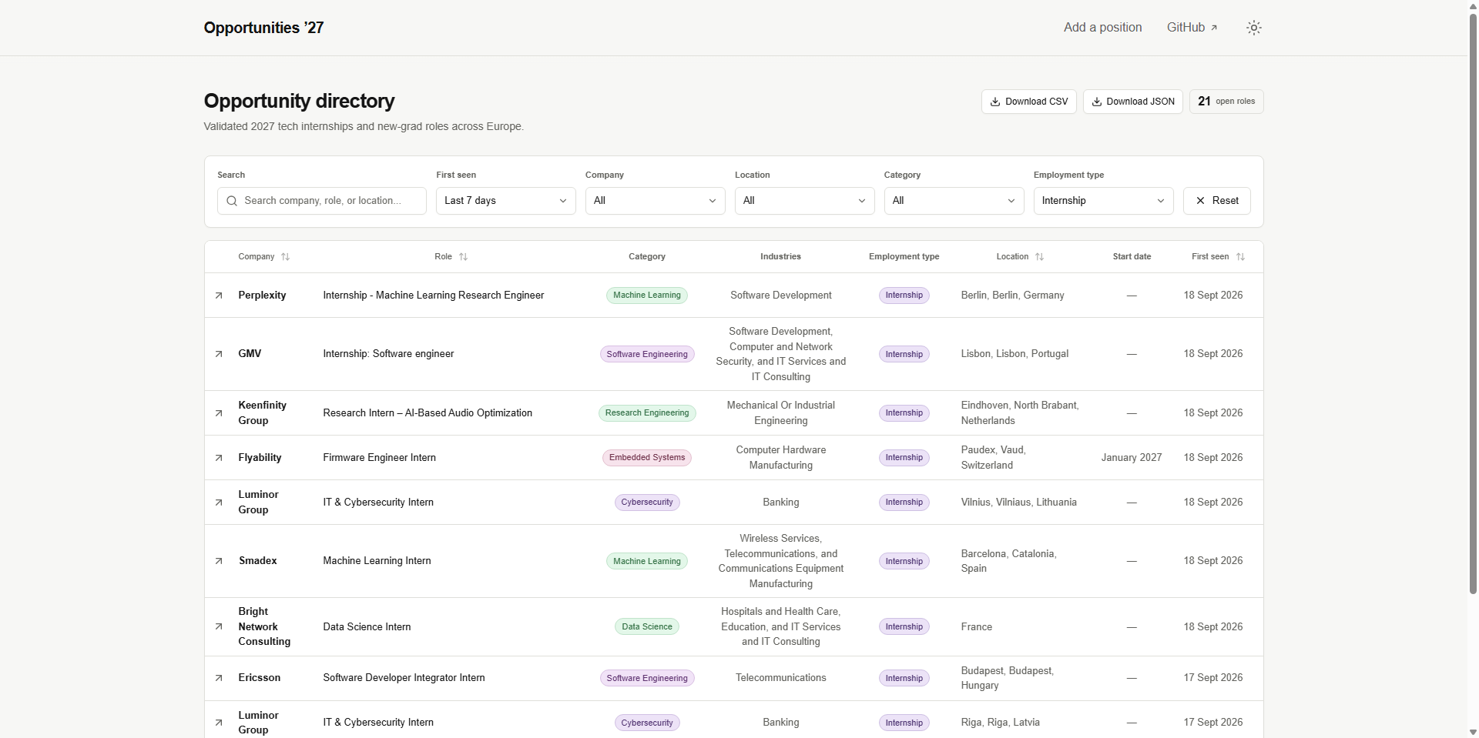Screen dimensions: 1479x738
Task: Open the Riga Luminor Group row link arrow
Action: click(219, 723)
